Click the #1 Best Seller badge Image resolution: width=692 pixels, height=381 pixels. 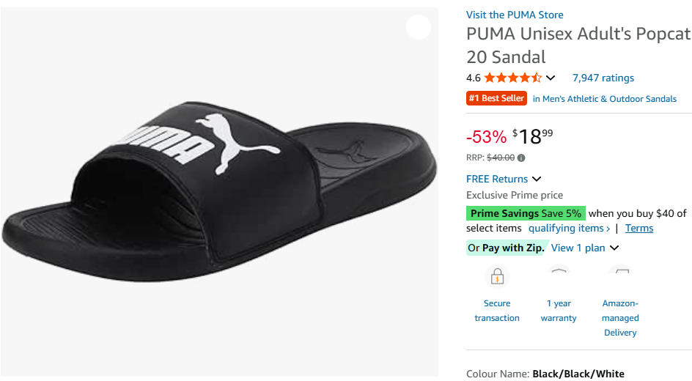point(496,98)
